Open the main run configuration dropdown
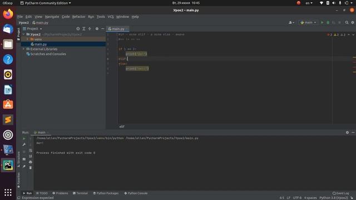Screen dimensions: 356x200 point(308,22)
